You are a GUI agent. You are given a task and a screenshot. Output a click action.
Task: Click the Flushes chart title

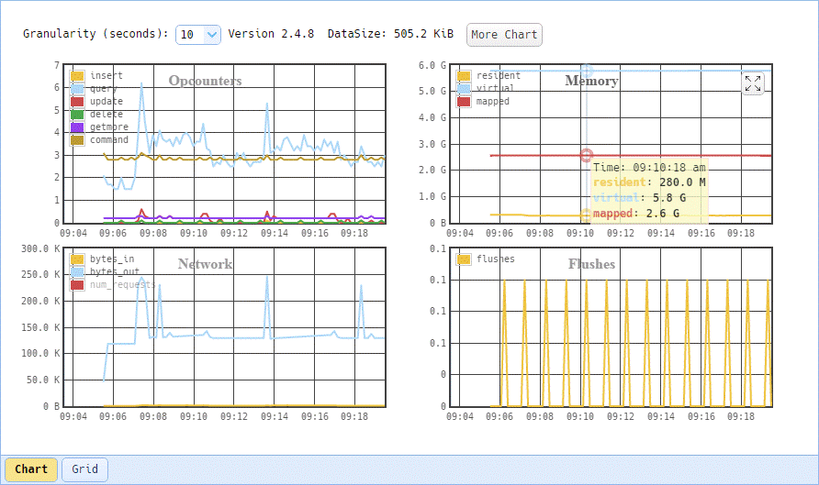592,264
